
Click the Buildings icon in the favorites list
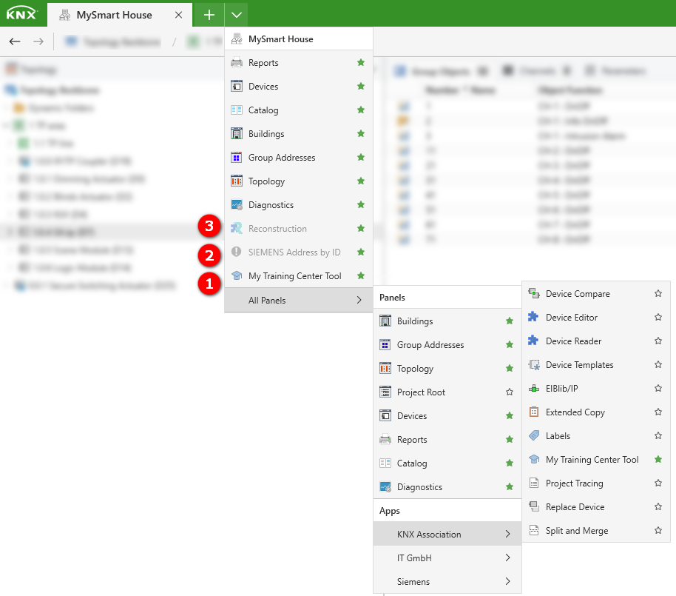[x=237, y=134]
